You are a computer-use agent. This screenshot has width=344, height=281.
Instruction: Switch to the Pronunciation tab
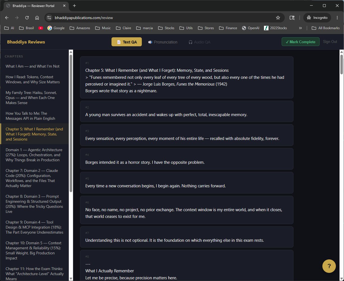tap(163, 42)
